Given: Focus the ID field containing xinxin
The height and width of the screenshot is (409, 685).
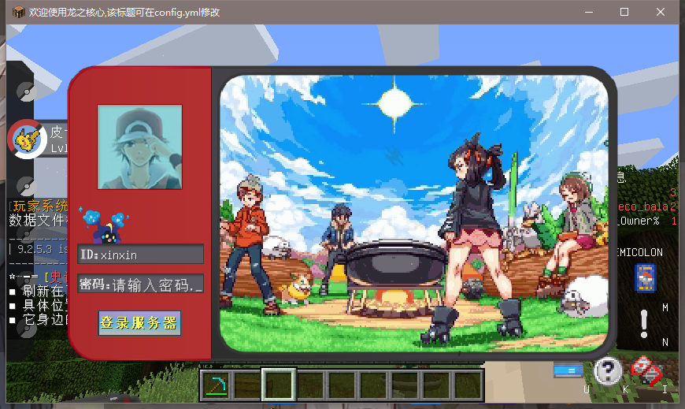Looking at the screenshot, I should click(140, 255).
